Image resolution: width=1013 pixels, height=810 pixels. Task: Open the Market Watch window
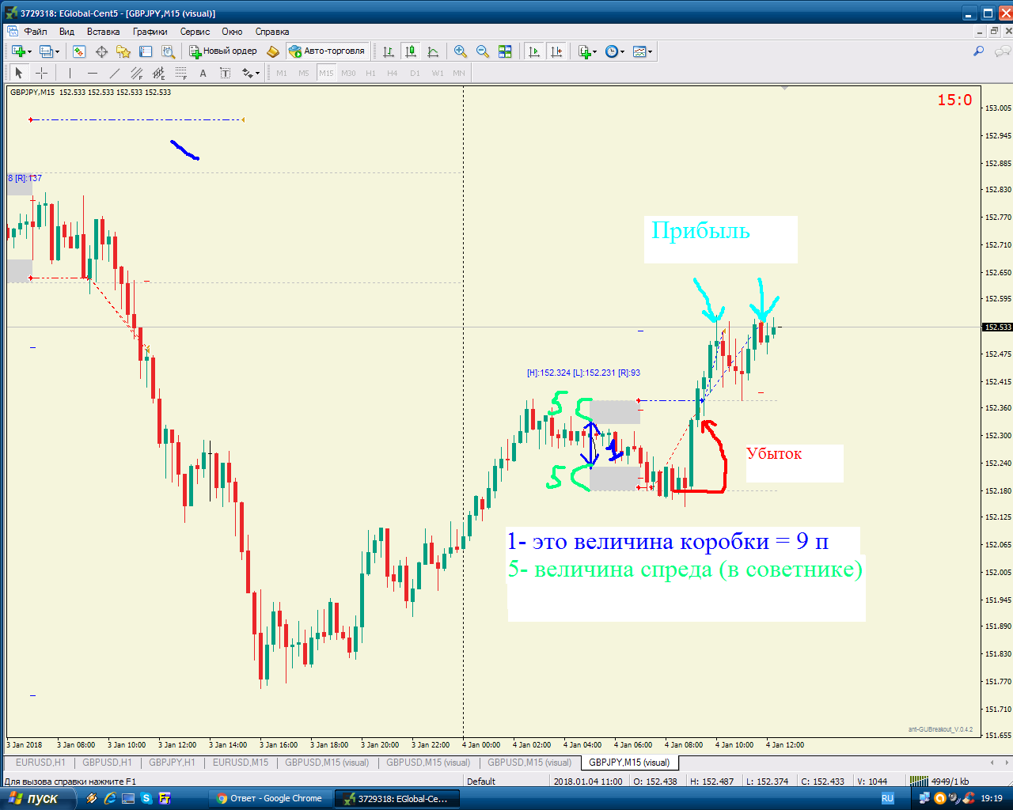(x=79, y=51)
